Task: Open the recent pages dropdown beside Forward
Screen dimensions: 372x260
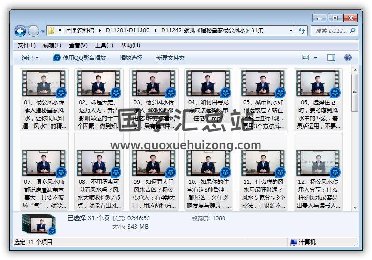Action: coord(43,31)
